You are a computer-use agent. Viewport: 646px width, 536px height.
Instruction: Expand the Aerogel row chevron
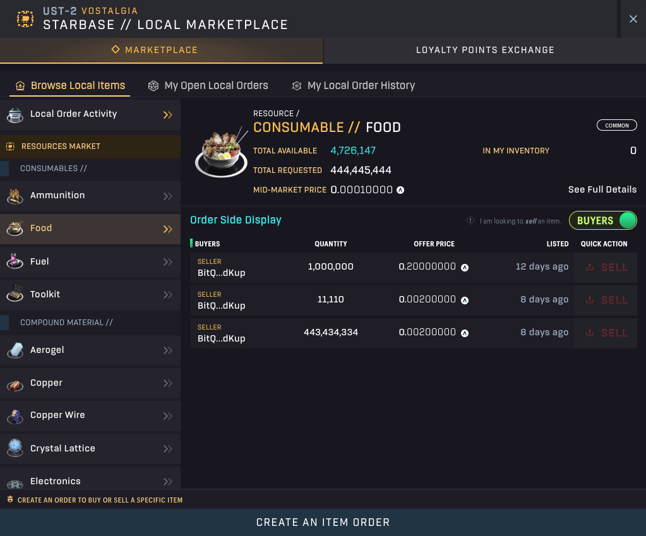click(168, 350)
